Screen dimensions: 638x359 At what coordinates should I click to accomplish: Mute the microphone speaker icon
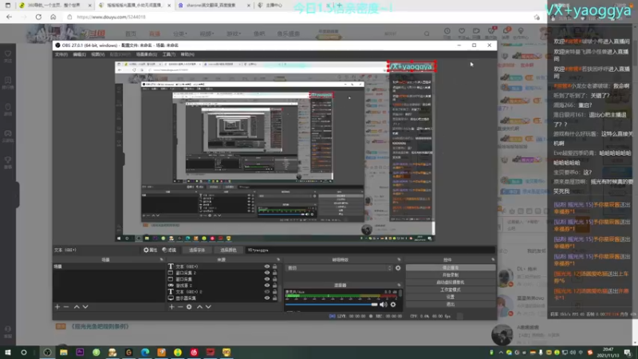[384, 305]
